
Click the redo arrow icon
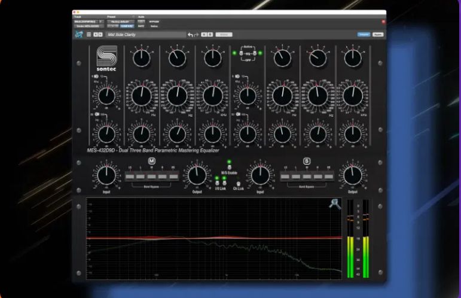(196, 35)
